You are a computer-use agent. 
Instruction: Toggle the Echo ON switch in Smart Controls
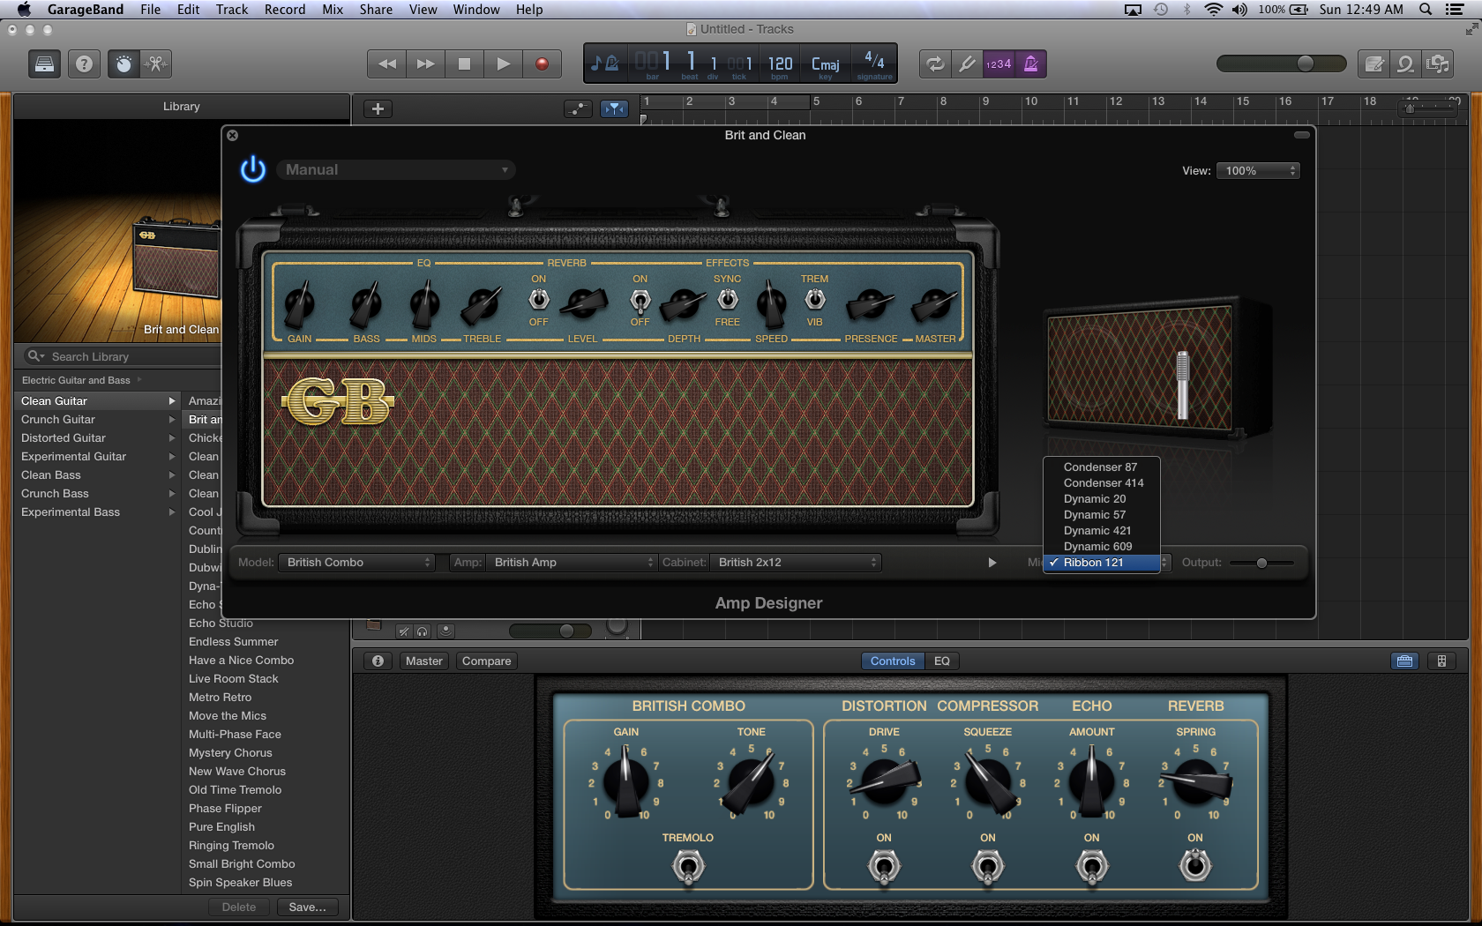pos(1091,866)
